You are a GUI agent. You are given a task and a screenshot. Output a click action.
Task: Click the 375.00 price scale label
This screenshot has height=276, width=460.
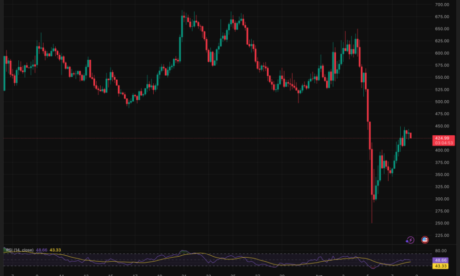(442, 162)
